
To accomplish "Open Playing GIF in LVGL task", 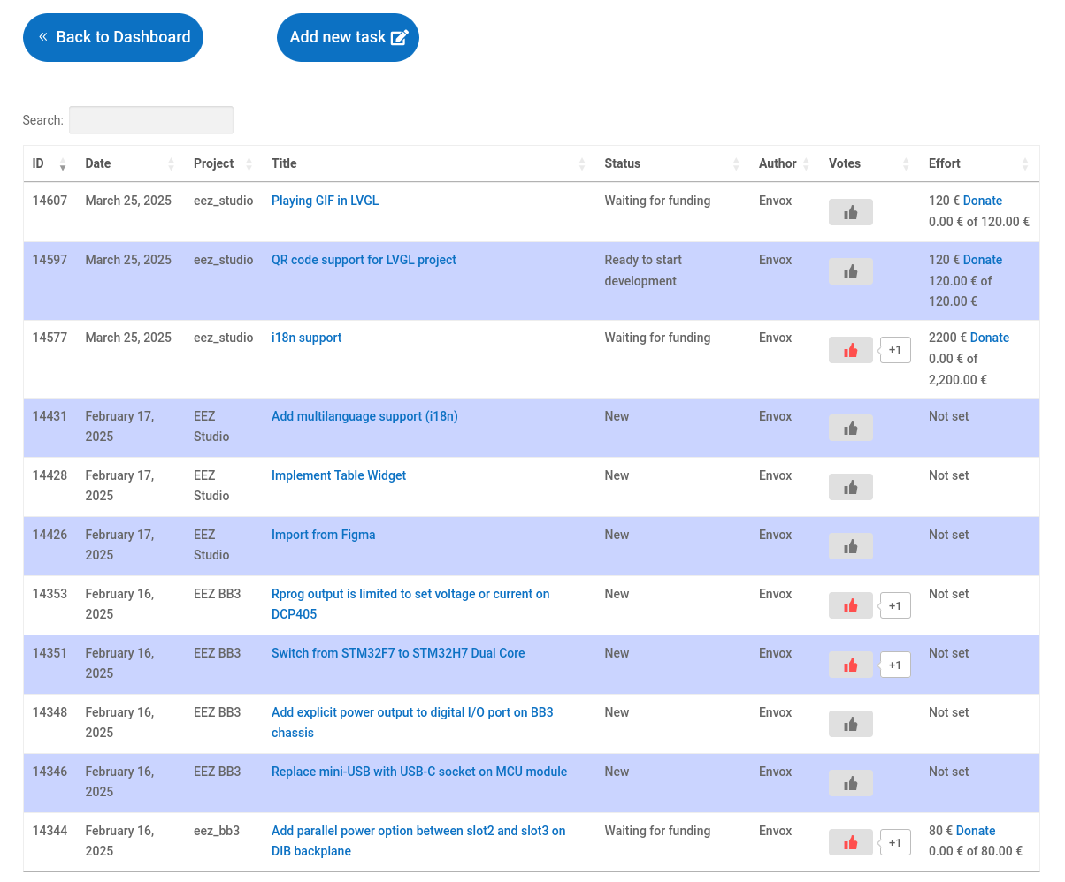I will click(325, 201).
